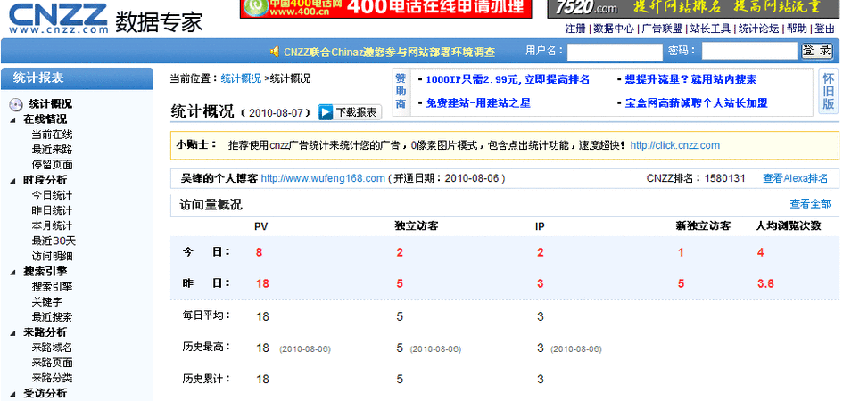Open 当前在线 report
Viewport: 843px width, 401px height.
coord(52,135)
